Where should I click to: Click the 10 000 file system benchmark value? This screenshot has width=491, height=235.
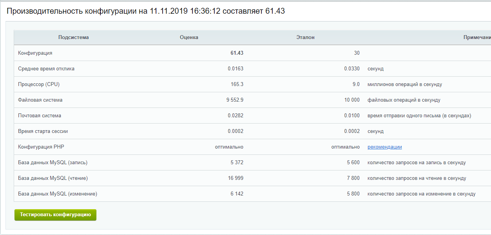tap(352, 100)
